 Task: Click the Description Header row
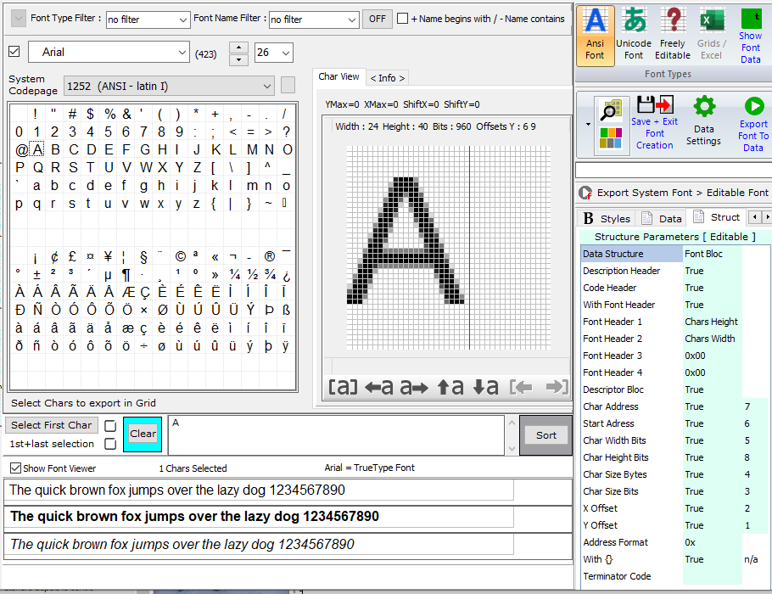tap(662, 271)
